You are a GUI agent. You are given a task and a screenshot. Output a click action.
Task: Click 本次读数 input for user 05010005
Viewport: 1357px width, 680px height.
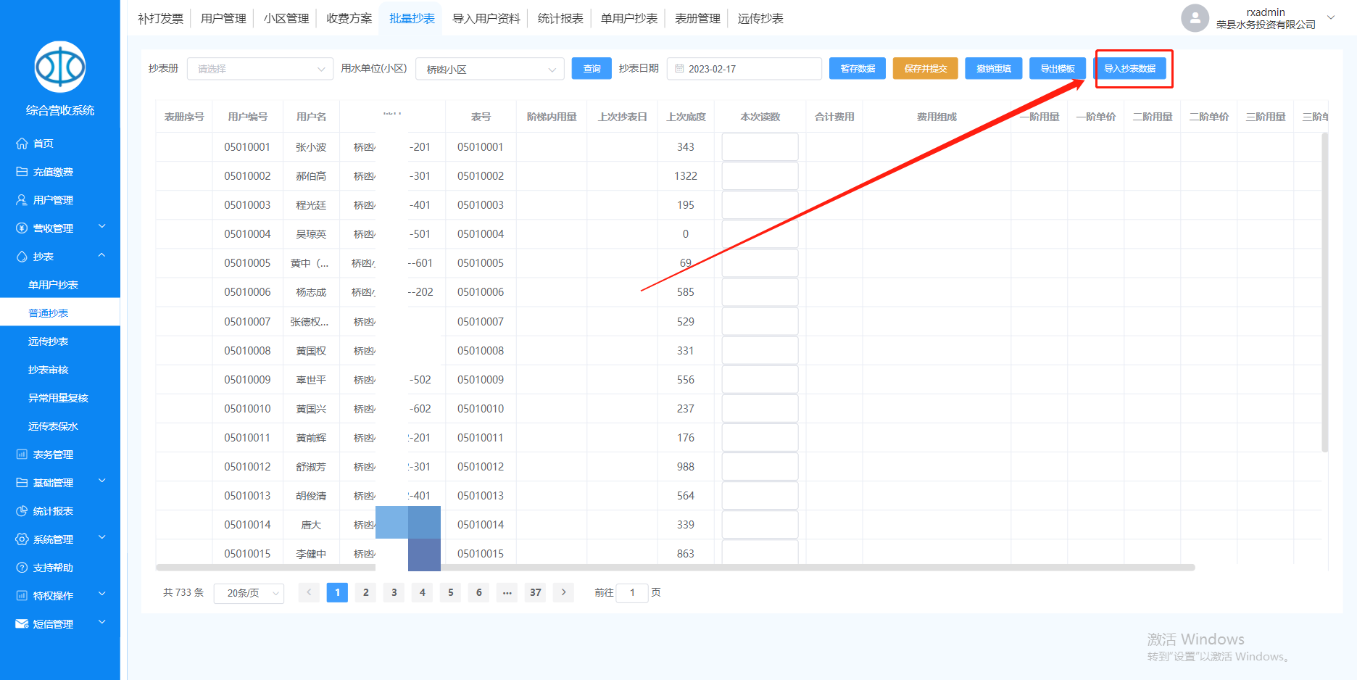coord(760,263)
